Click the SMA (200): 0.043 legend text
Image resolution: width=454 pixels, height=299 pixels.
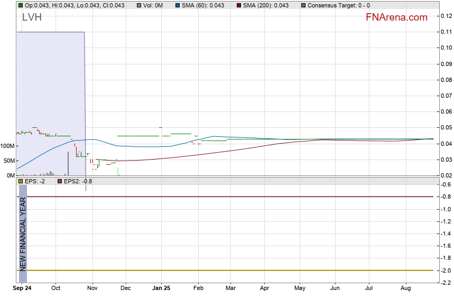coord(266,5)
